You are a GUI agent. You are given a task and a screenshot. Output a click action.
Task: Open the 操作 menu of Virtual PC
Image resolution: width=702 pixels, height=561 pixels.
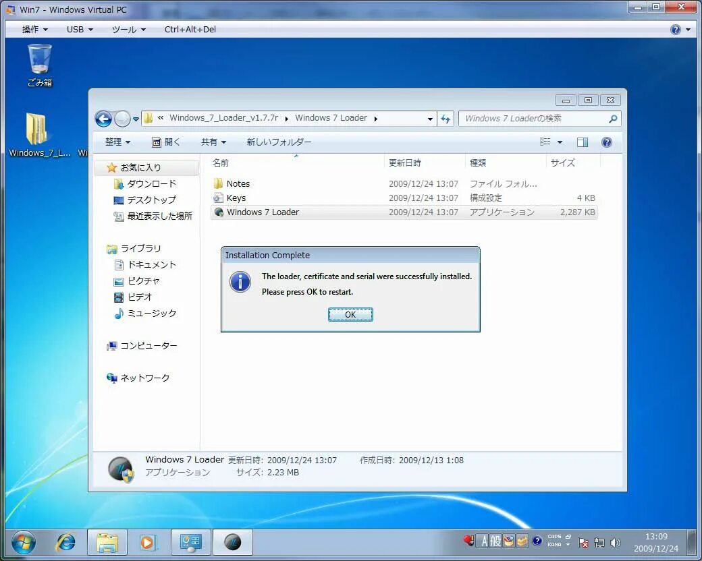(x=35, y=29)
